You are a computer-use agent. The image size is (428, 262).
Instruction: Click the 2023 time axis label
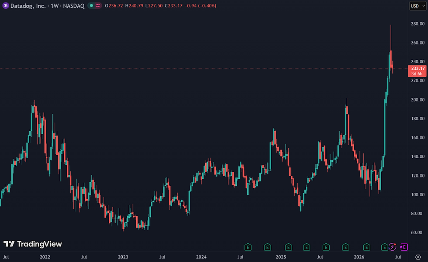(123, 257)
